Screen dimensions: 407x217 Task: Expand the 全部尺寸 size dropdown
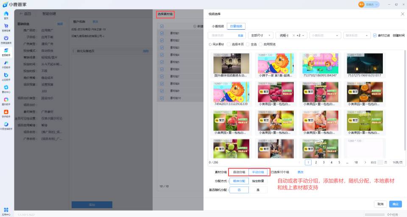pos(260,36)
